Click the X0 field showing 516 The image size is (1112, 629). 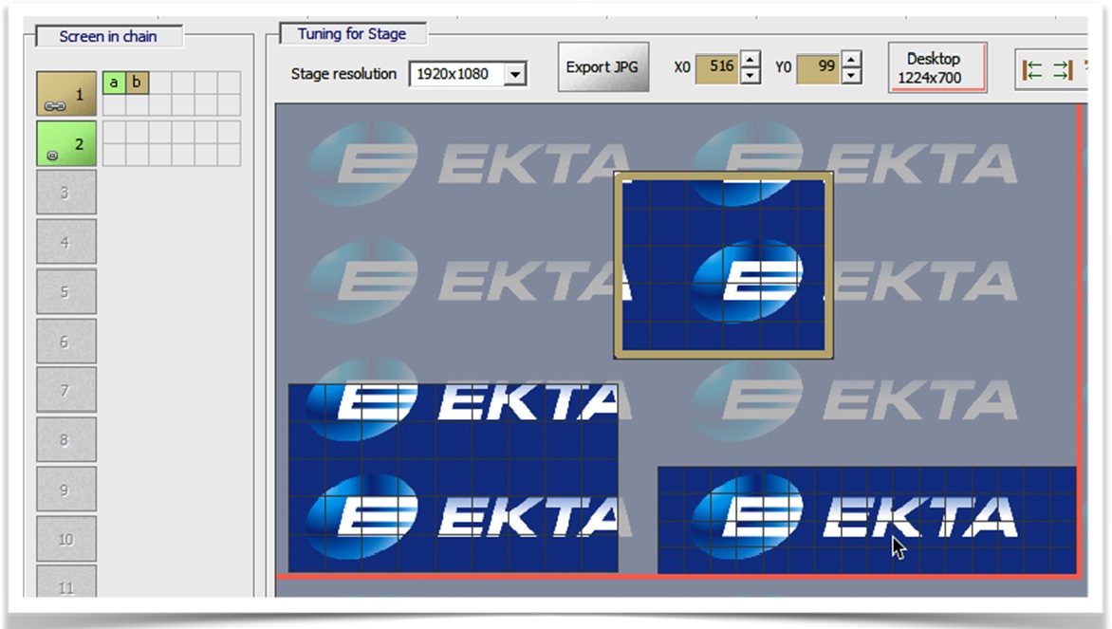tap(717, 67)
